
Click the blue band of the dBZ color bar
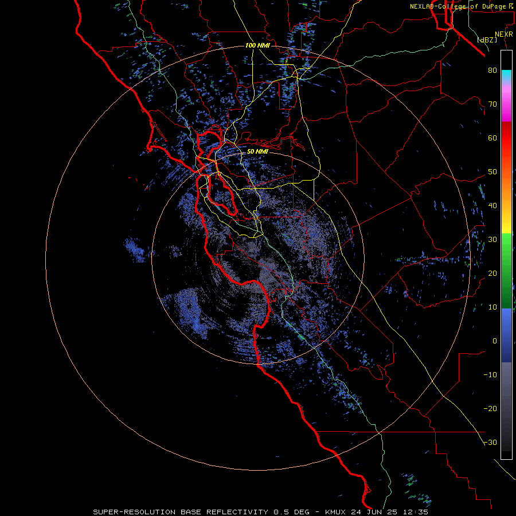click(x=506, y=335)
